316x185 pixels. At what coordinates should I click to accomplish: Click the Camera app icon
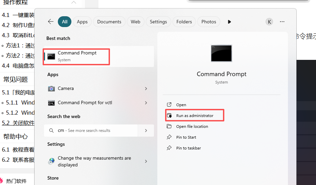click(51, 89)
